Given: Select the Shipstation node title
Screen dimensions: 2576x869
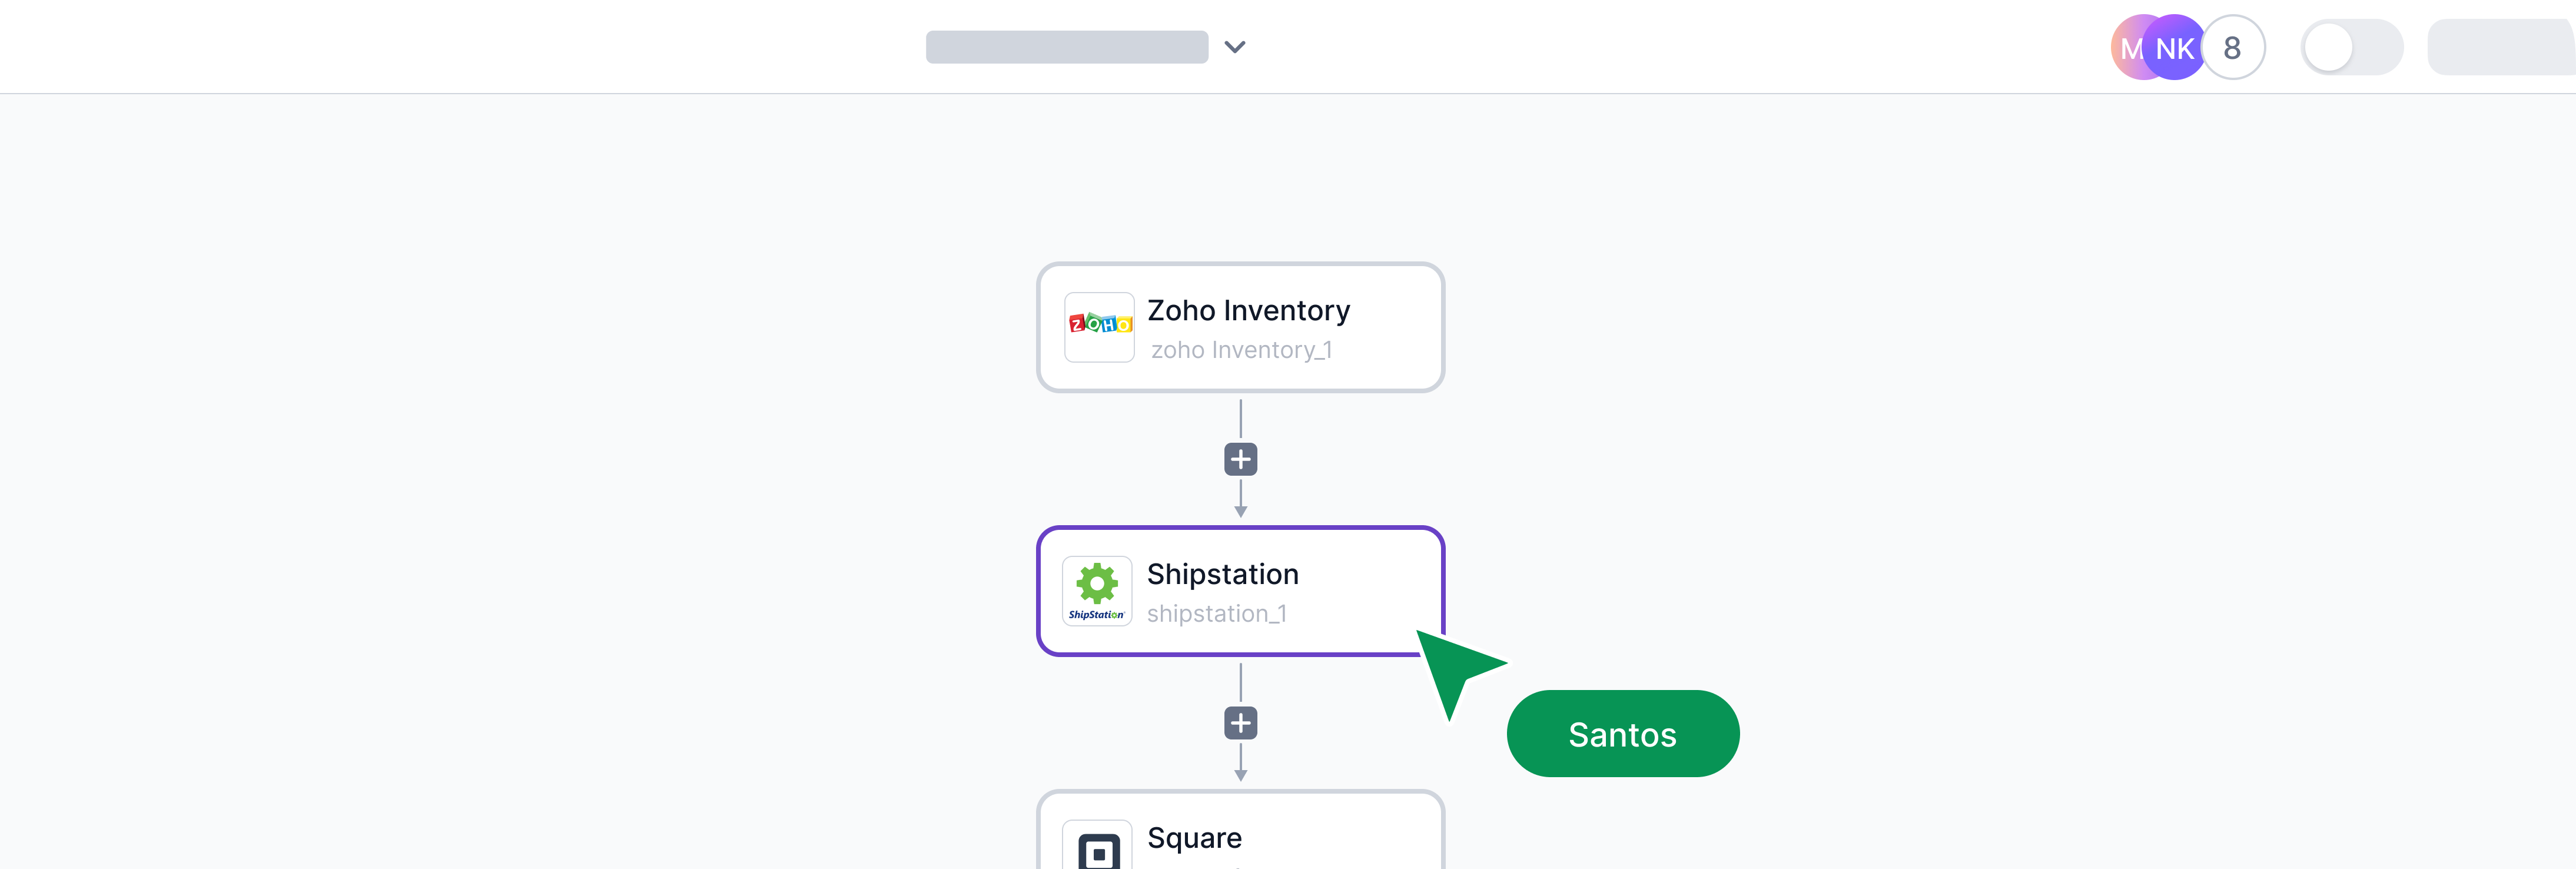Looking at the screenshot, I should (x=1222, y=574).
